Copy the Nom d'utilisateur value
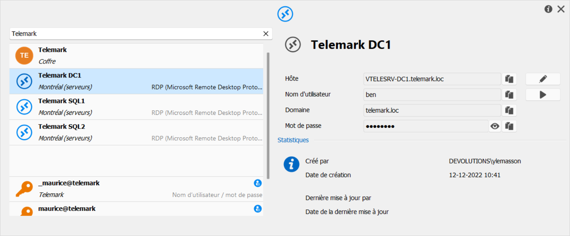This screenshot has height=236, width=570. [509, 95]
